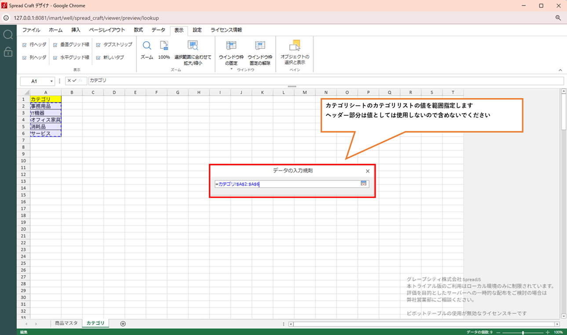Click Unfreeze Panes (ウインドウ枠固定の解除) icon

click(260, 46)
